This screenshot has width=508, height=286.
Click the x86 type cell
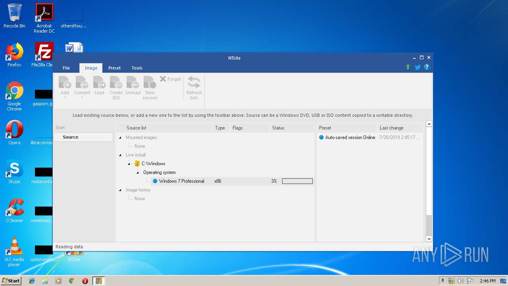(218, 181)
